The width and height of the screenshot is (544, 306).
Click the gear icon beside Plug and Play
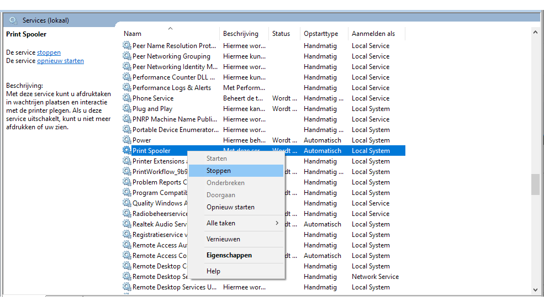pyautogui.click(x=126, y=108)
